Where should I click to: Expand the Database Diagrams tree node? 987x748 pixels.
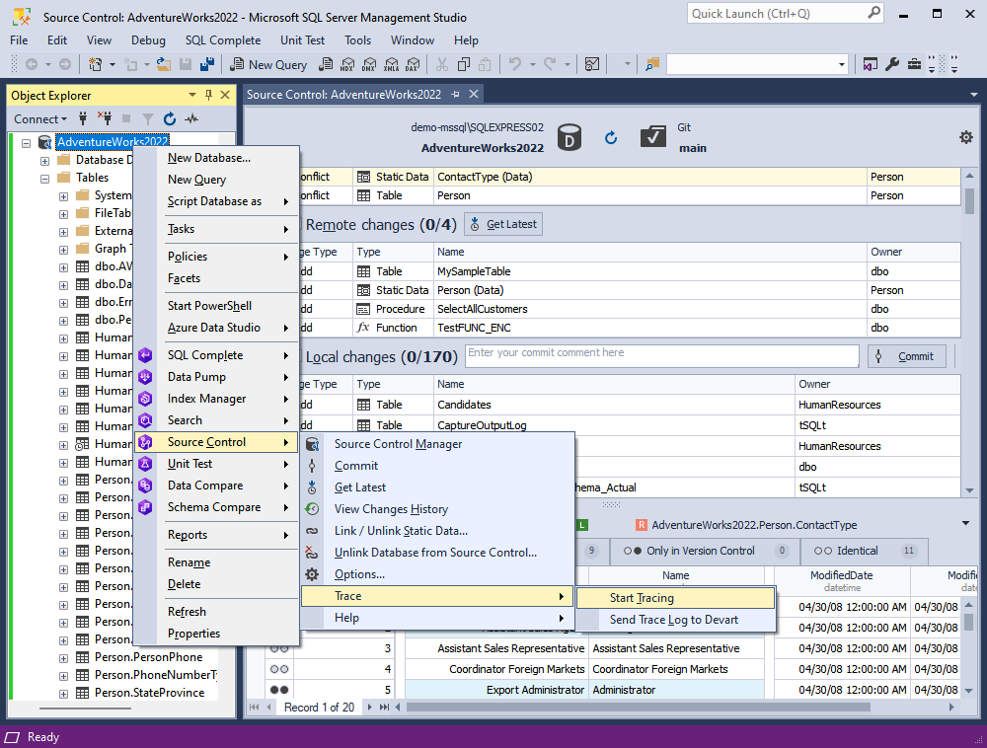pyautogui.click(x=44, y=161)
